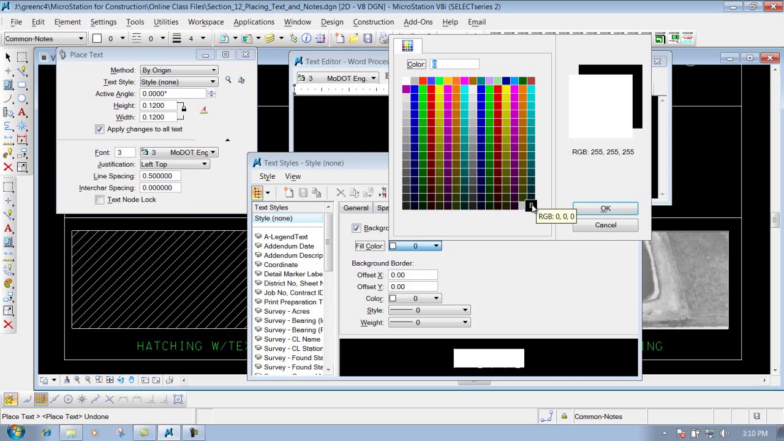This screenshot has height=441, width=784.
Task: Click the Save icon in the main toolbar
Action: [x=367, y=39]
